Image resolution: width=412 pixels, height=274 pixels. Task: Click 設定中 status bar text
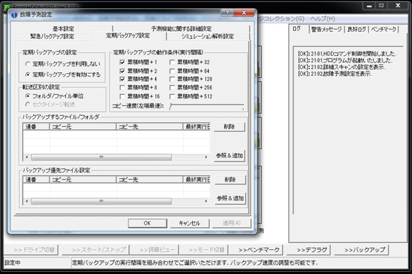[12, 263]
